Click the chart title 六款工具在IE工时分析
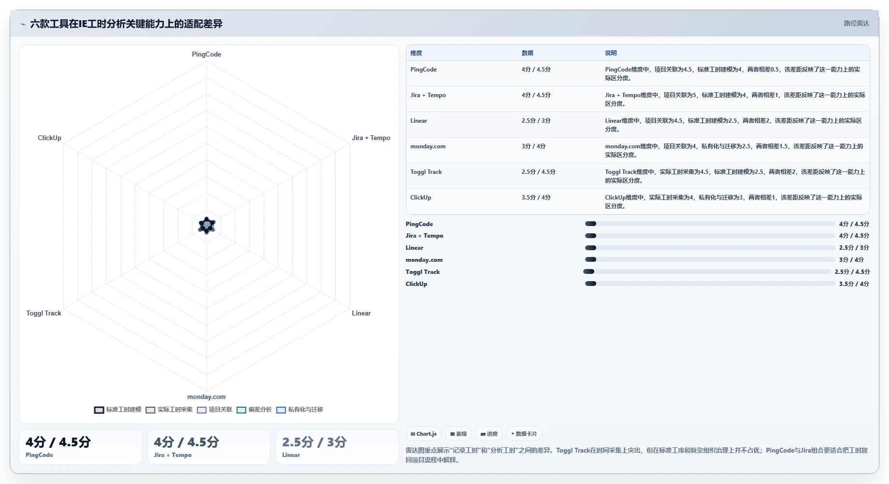This screenshot has width=889, height=484. click(126, 24)
